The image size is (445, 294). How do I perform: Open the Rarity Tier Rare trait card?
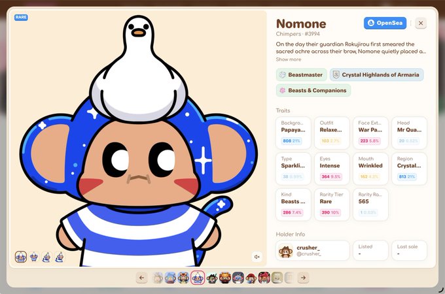point(332,204)
